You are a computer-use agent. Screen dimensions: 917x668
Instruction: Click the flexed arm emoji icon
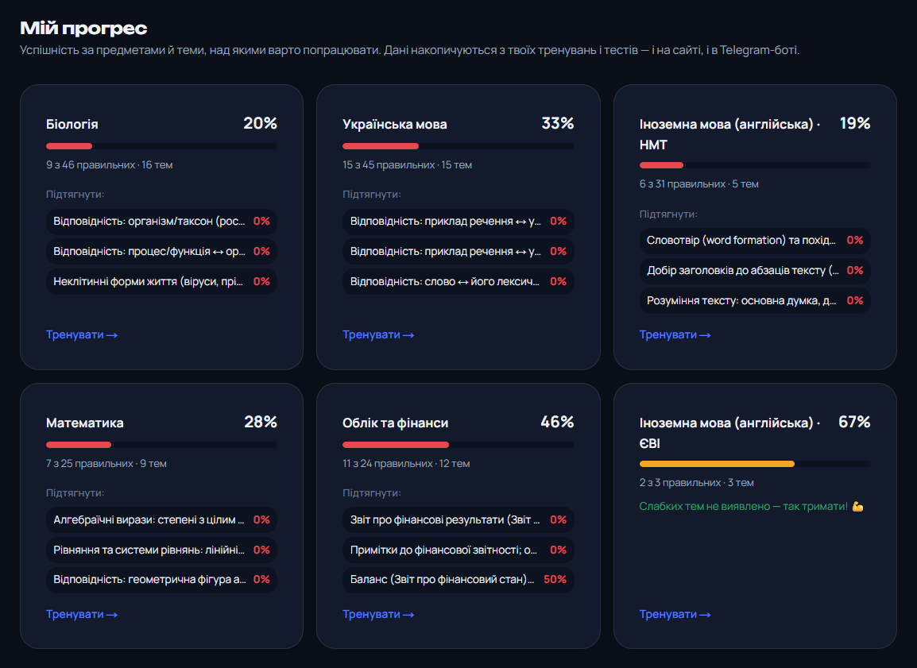pos(858,507)
